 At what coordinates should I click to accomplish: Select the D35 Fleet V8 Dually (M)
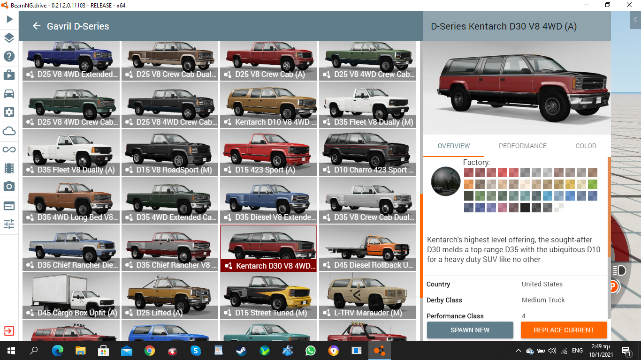pos(368,105)
